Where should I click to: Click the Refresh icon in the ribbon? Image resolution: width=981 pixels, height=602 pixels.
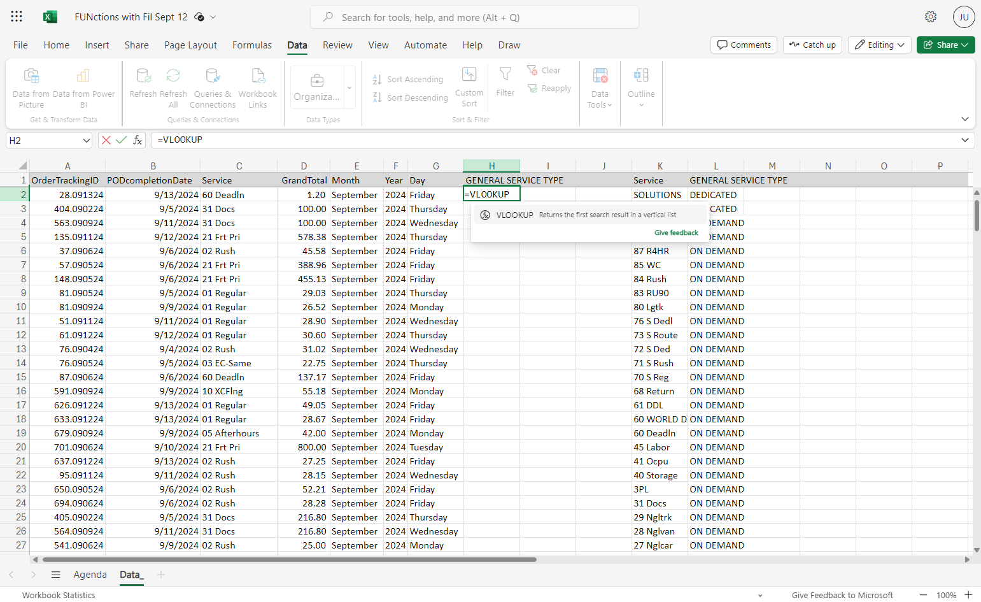tap(143, 83)
